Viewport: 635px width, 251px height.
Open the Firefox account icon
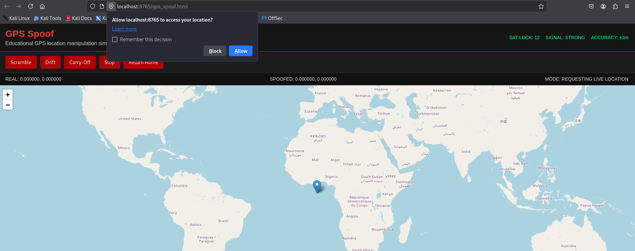(x=603, y=6)
